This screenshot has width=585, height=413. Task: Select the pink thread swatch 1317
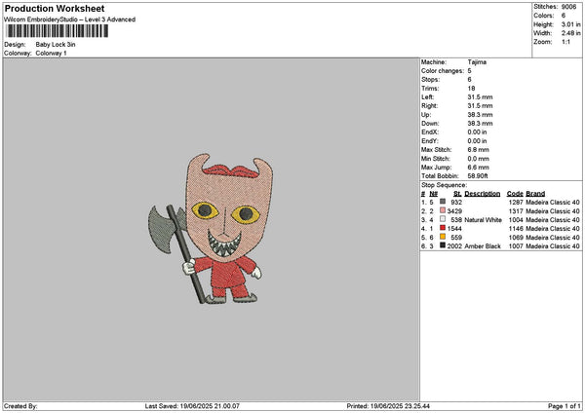pyautogui.click(x=443, y=210)
